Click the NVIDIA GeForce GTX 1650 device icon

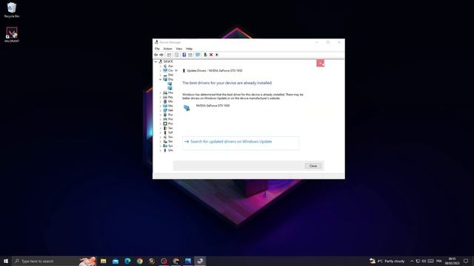187,108
